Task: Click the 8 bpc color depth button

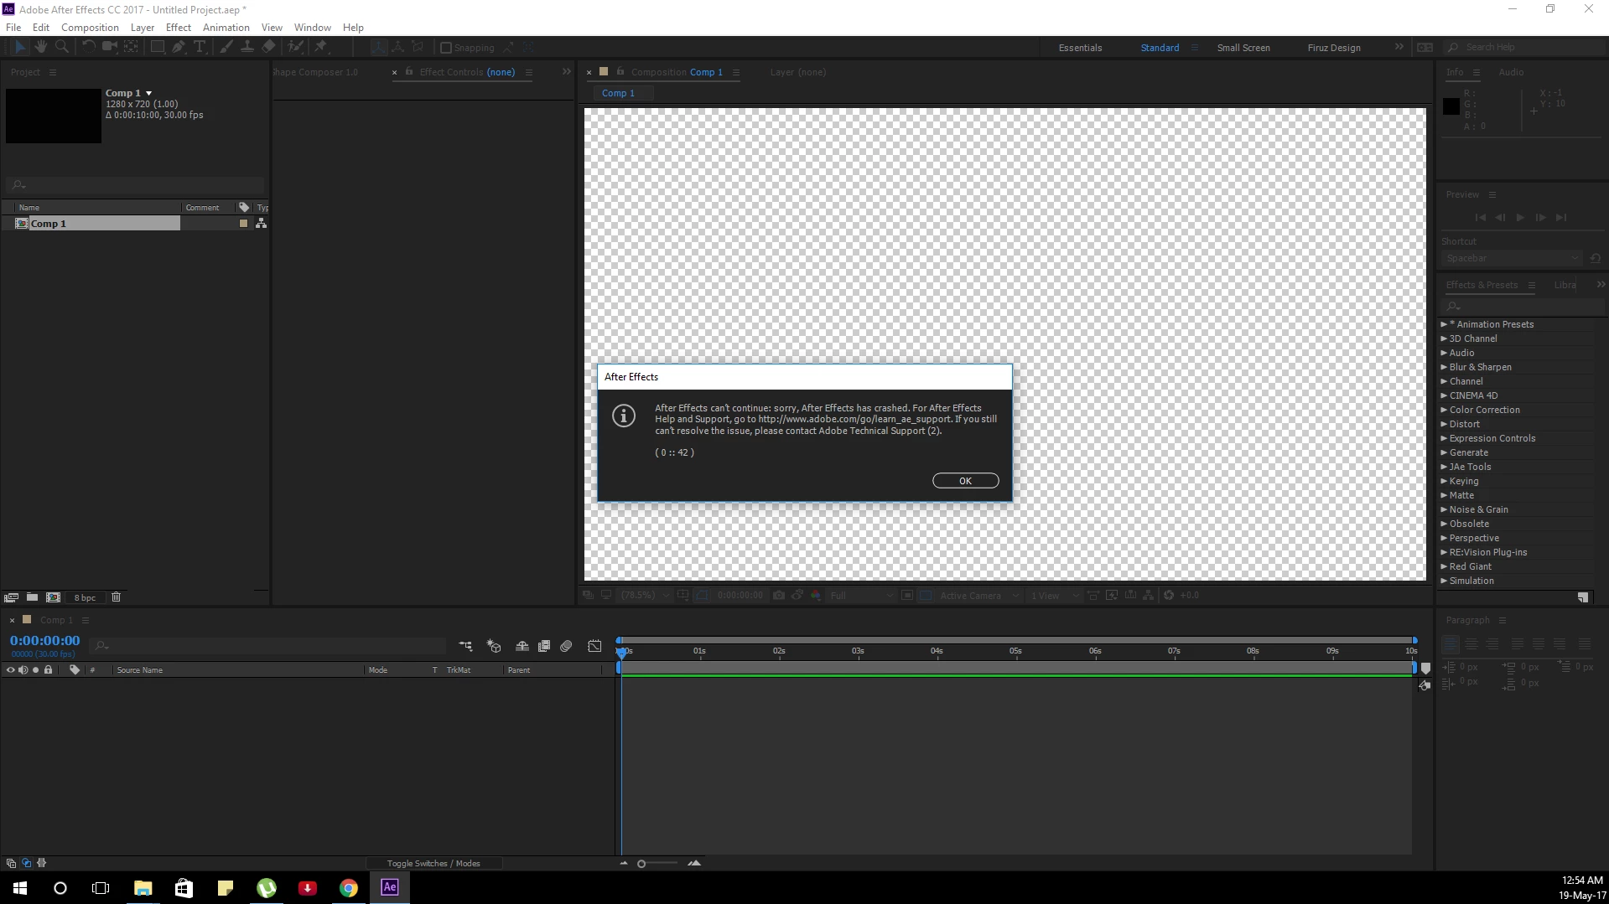Action: 85,597
